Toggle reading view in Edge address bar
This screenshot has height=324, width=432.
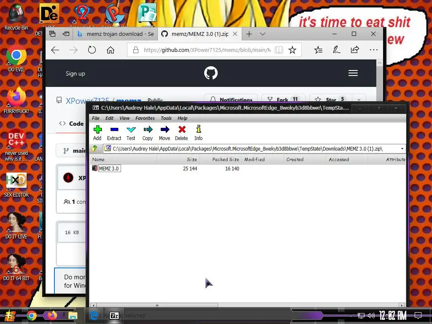279,50
